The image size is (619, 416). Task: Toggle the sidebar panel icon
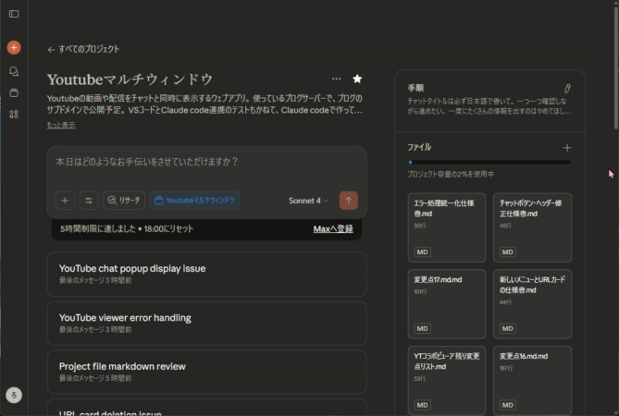pos(14,14)
